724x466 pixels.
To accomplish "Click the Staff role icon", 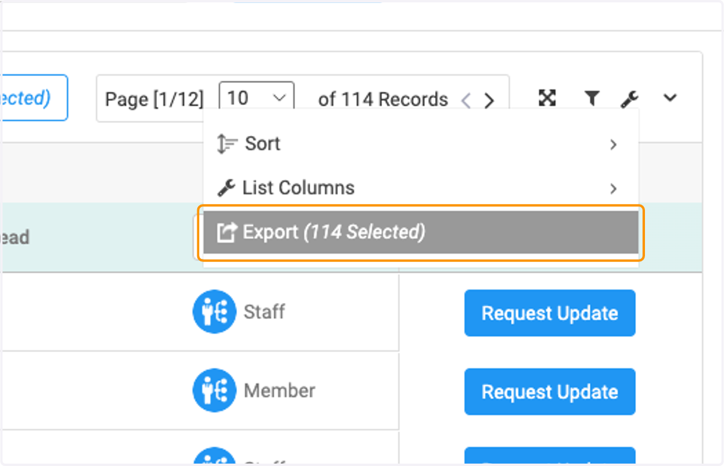I will [x=214, y=312].
